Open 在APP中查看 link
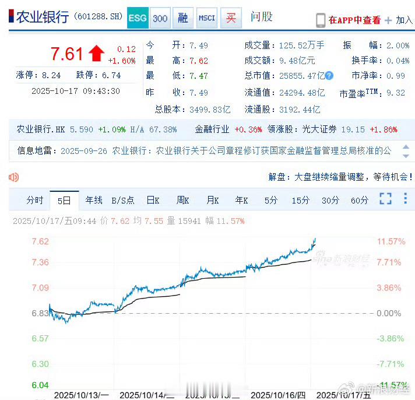Screen dimensions: 415x400 354,20
